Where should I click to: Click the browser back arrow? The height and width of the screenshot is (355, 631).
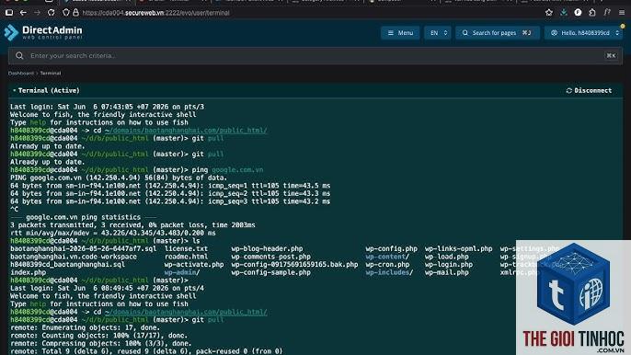click(23, 13)
